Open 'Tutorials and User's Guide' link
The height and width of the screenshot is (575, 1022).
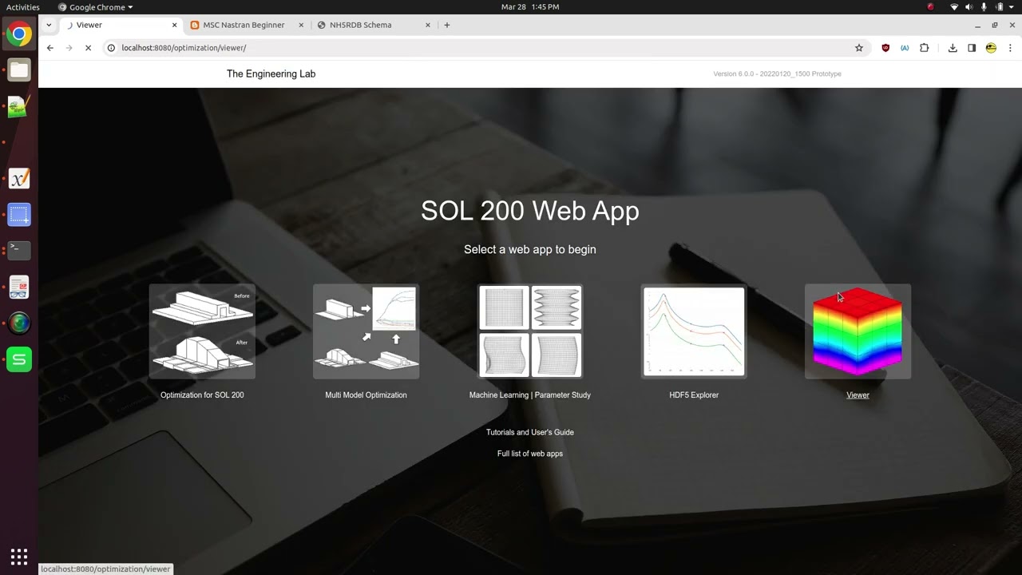530,432
